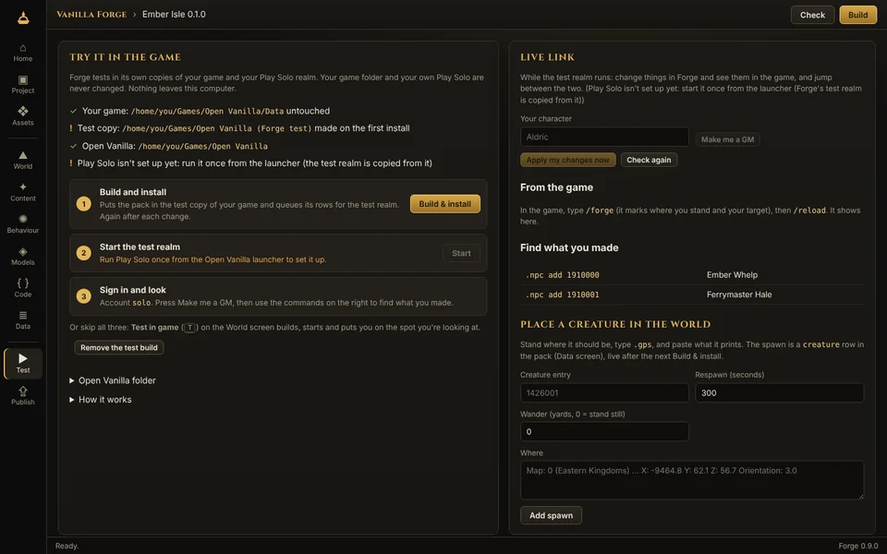Image resolution: width=887 pixels, height=554 pixels.
Task: Select the Test sidebar item
Action: (22, 364)
